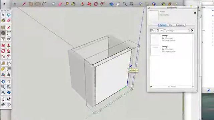Image resolution: width=214 pixels, height=120 pixels.
Task: Click the Offset tool in the top toolbar
Action: 102,4
